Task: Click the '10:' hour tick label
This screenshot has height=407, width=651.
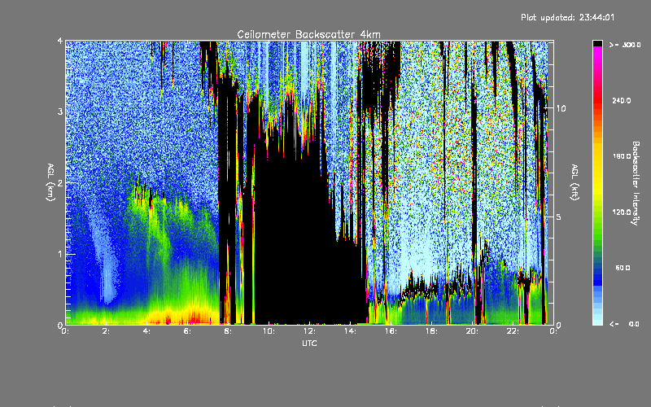Action: (269, 331)
